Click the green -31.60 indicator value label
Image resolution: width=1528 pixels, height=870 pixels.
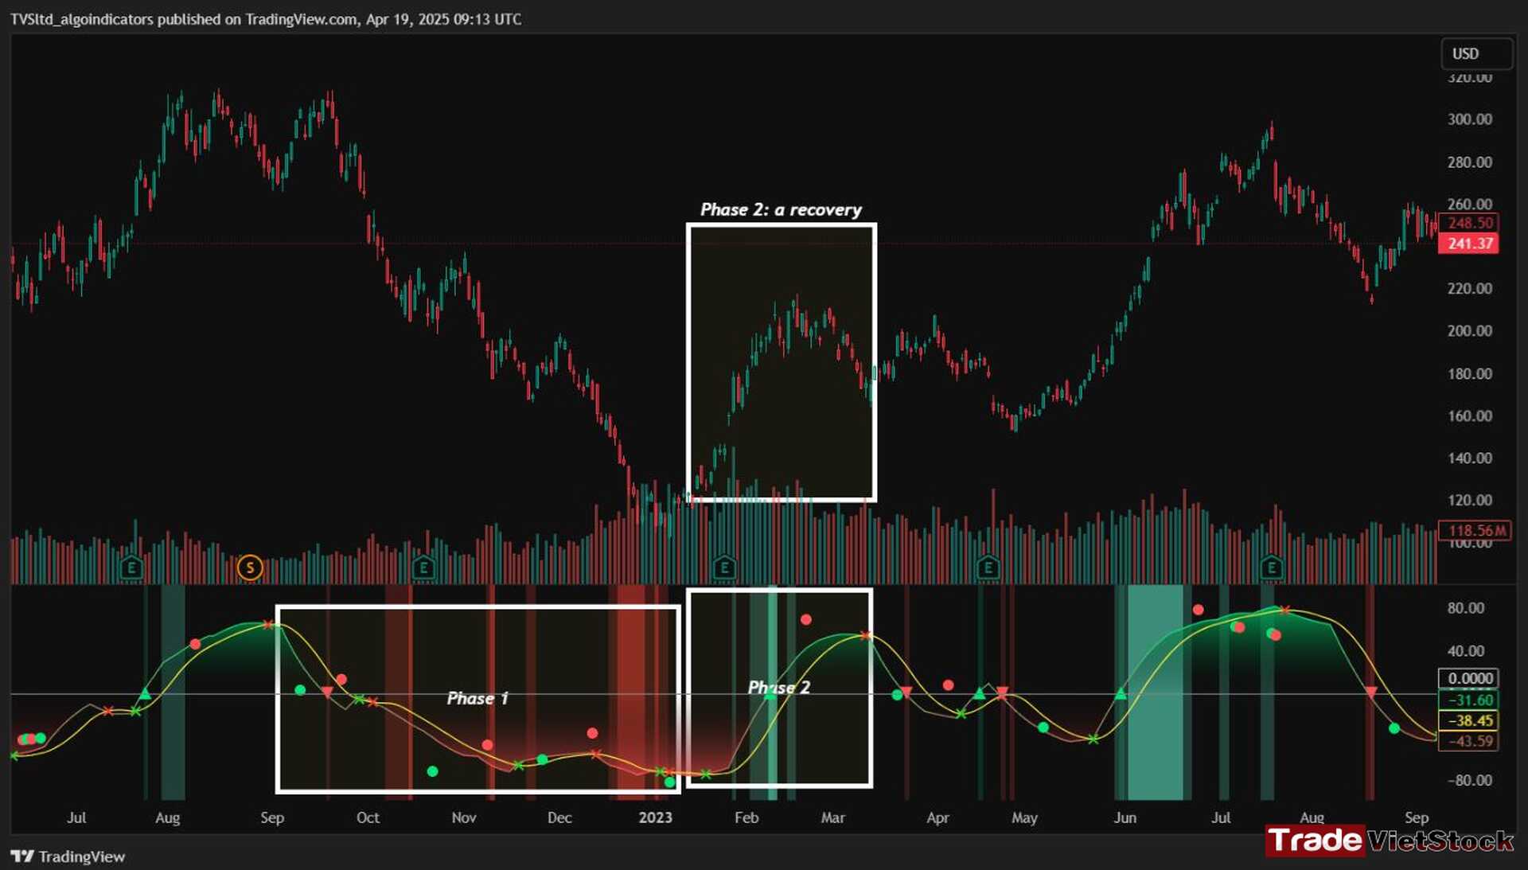[x=1469, y=700]
